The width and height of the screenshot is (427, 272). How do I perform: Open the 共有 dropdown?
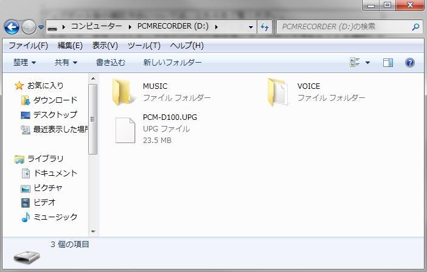point(66,63)
